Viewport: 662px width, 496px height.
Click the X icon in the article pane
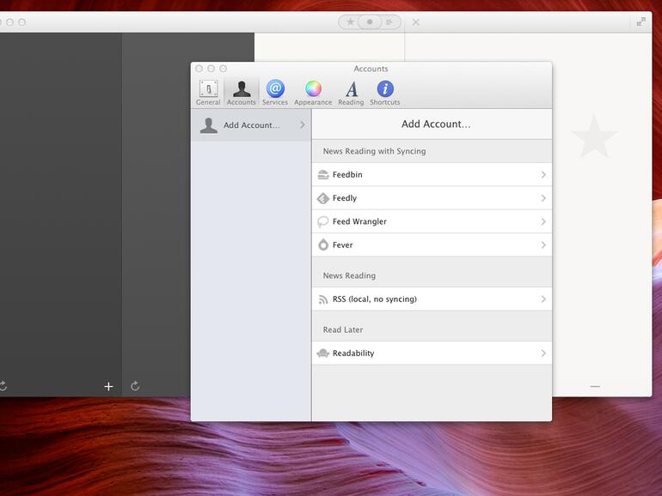(416, 22)
